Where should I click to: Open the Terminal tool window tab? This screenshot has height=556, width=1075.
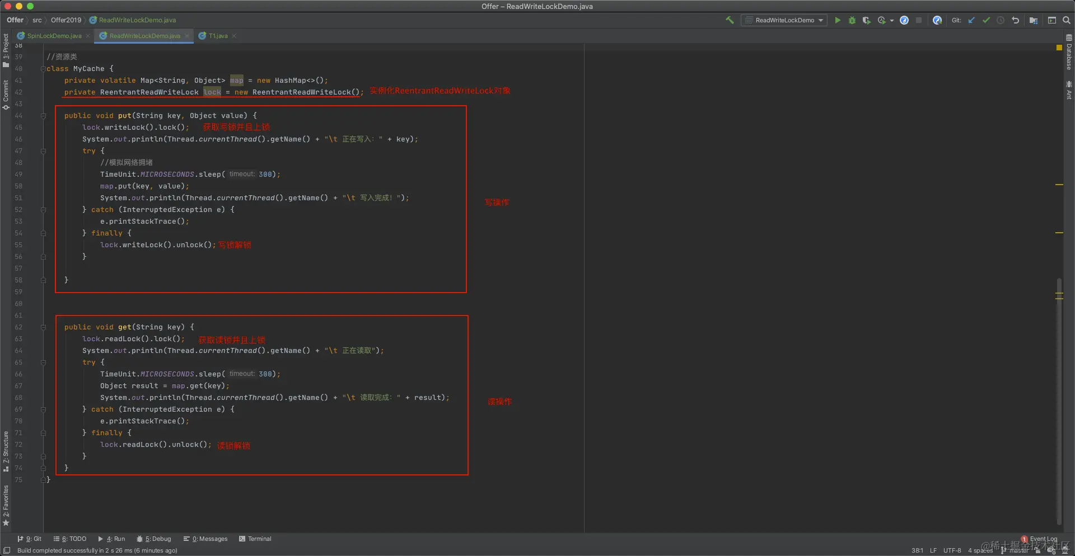[255, 539]
